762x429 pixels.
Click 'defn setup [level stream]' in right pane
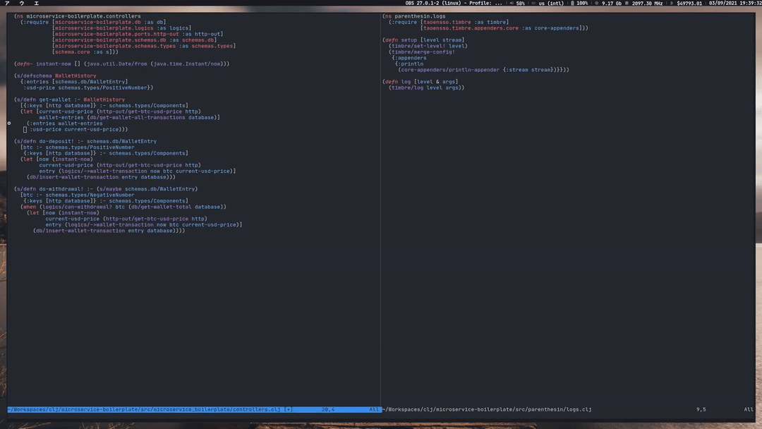coord(424,40)
